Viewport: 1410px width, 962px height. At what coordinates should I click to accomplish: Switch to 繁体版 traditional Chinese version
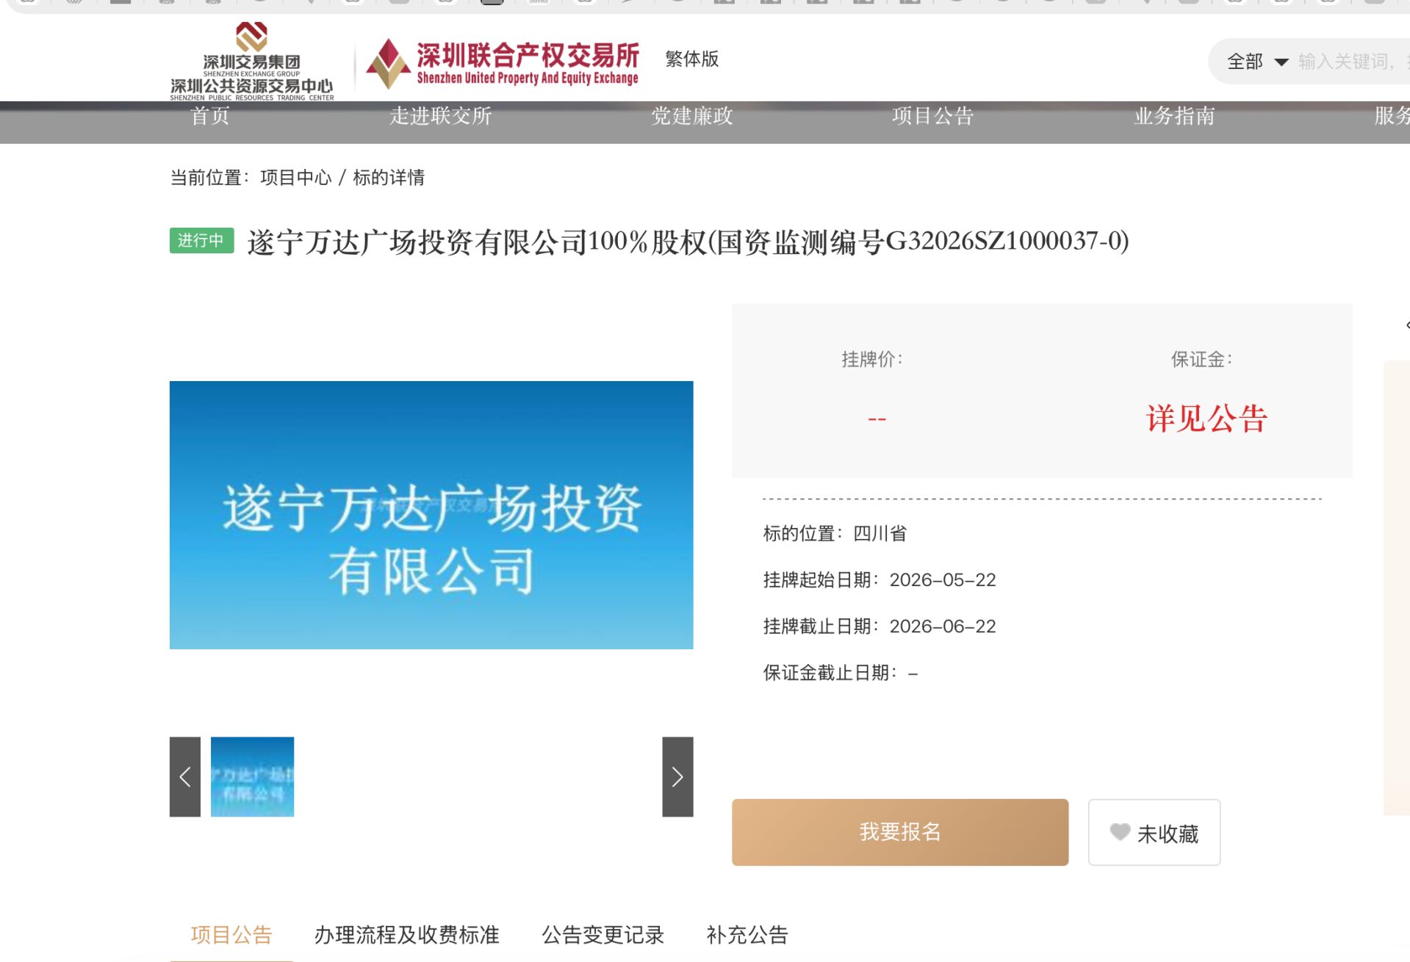(x=691, y=59)
